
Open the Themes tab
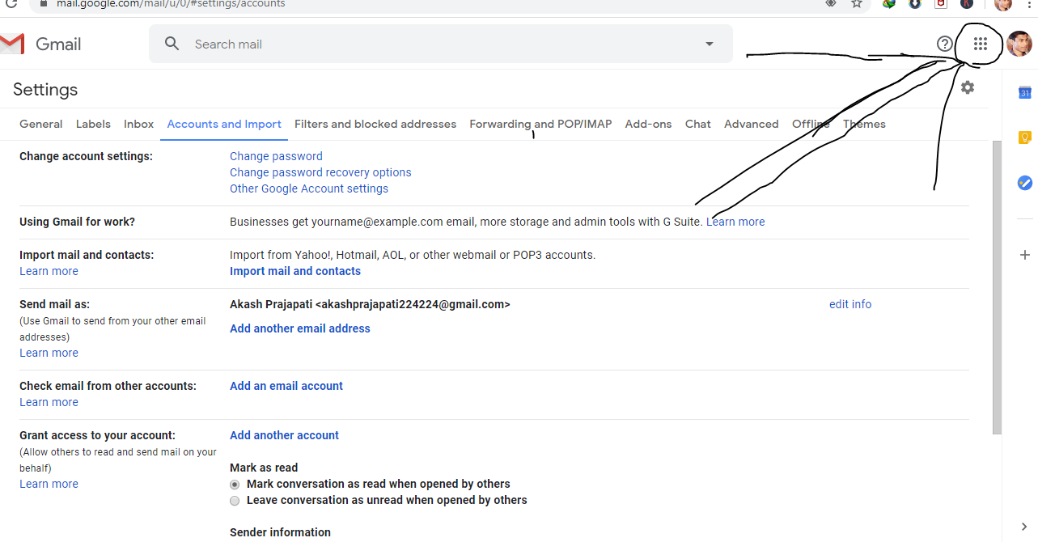click(864, 124)
